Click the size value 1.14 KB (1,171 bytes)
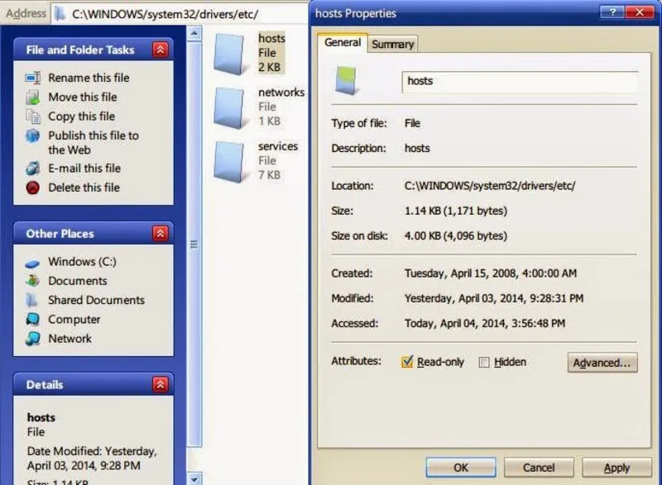662x485 pixels. pos(456,211)
